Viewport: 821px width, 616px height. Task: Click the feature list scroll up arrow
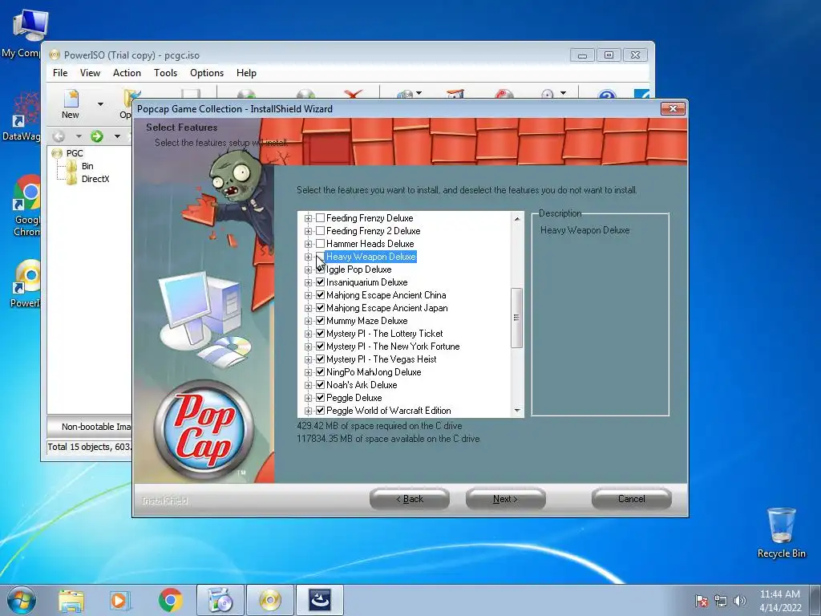(x=517, y=218)
